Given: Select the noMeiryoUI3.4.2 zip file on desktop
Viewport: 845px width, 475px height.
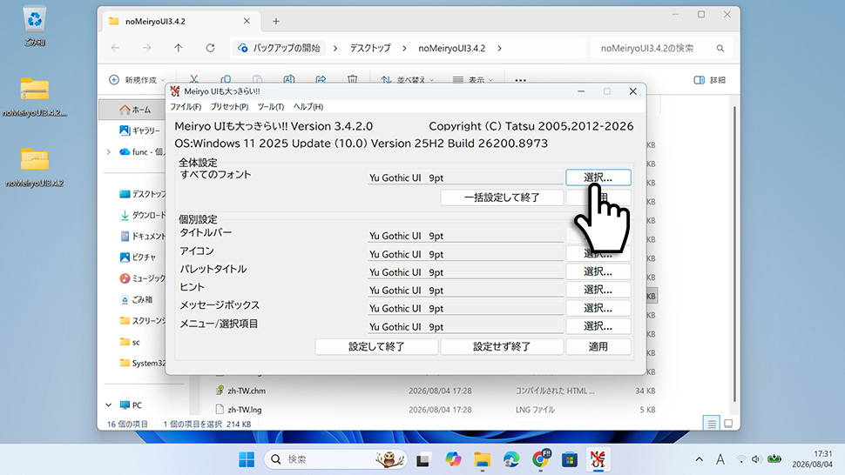Looking at the screenshot, I should pyautogui.click(x=35, y=97).
